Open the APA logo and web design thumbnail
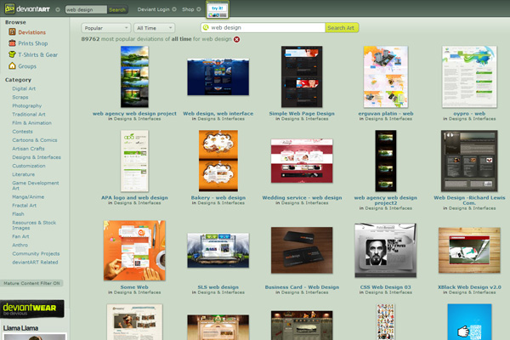 tap(134, 161)
